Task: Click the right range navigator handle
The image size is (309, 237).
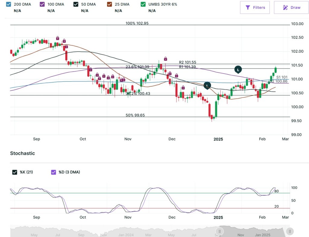Action: pos(289,232)
